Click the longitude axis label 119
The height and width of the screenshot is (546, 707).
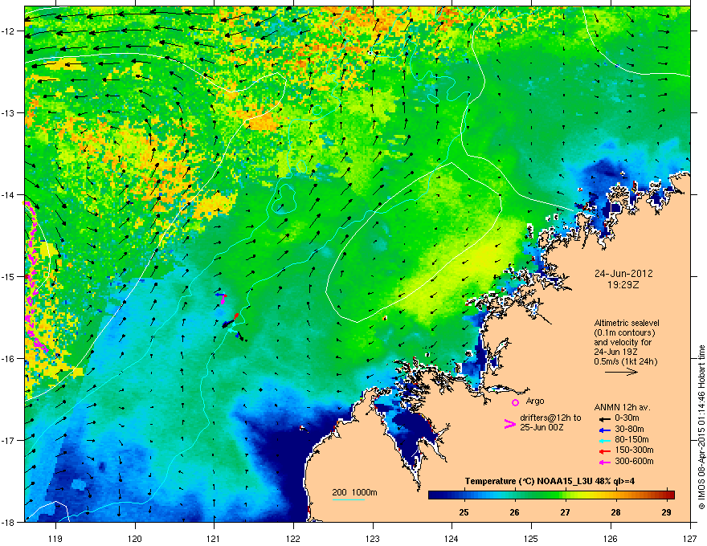(55, 538)
